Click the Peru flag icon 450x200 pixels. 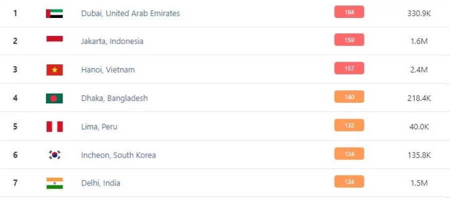pos(54,127)
